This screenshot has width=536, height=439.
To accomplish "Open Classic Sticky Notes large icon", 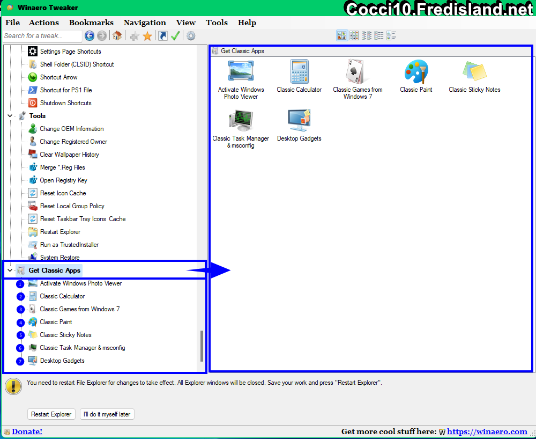I will [x=474, y=71].
